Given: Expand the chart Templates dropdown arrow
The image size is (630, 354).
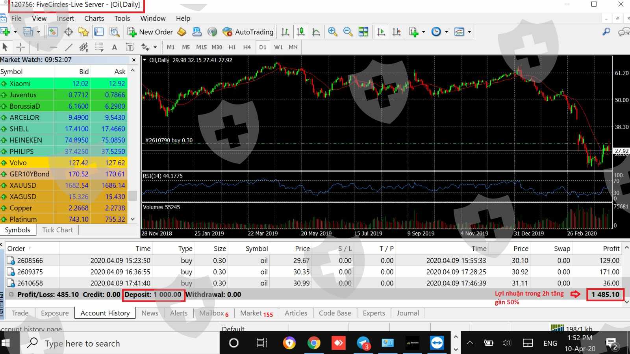Looking at the screenshot, I should coord(469,32).
